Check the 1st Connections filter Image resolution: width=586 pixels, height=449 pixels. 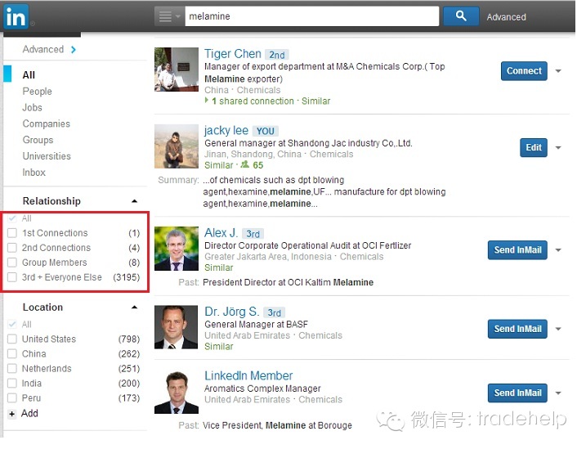click(12, 233)
